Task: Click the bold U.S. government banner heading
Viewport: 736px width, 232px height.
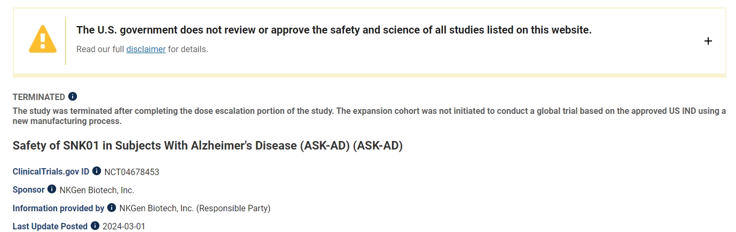Action: tap(334, 30)
